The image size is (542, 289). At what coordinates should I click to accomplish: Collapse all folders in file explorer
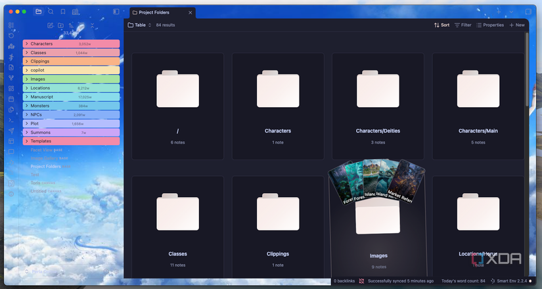(x=92, y=25)
